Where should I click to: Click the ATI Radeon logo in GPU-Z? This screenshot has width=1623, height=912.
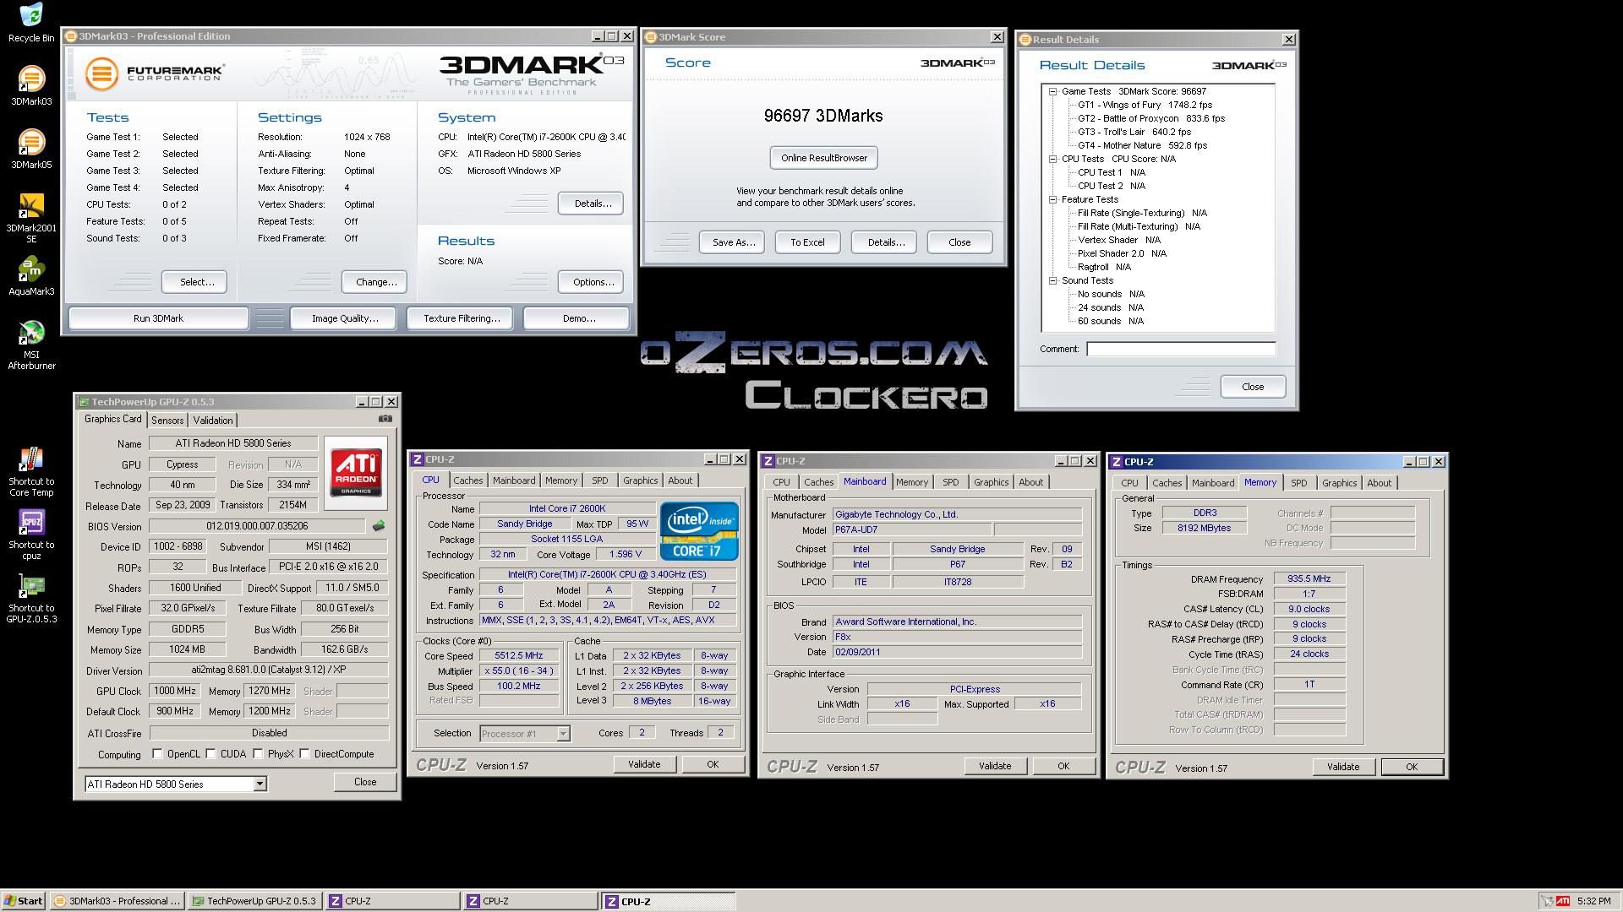tap(356, 472)
